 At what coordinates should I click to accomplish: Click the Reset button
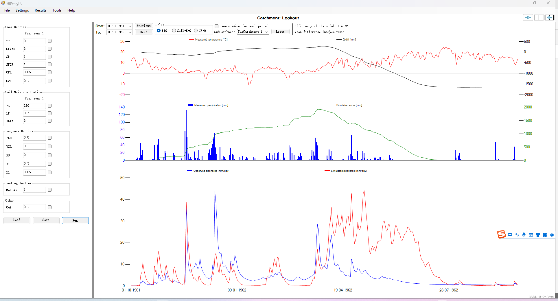point(280,32)
